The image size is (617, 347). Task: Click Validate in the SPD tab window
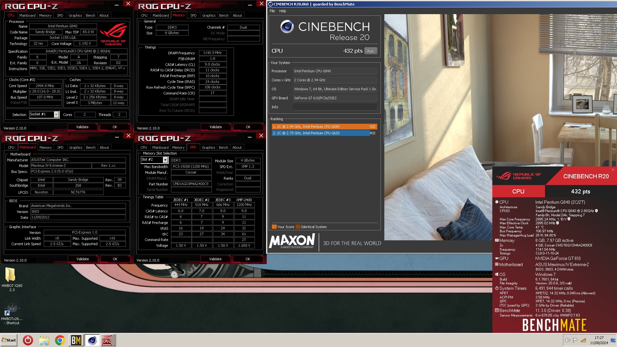coord(215,259)
